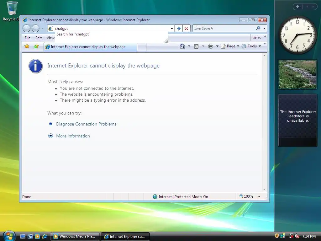This screenshot has width=321, height=241.
Task: Click the Home page icon
Action: coord(182,46)
